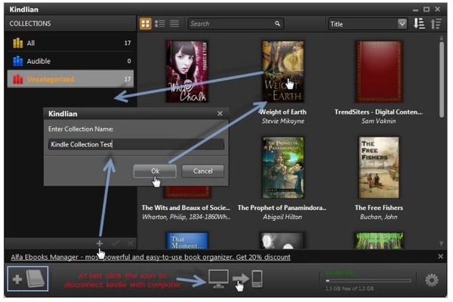This screenshot has width=453, height=302.
Task: Sort books descending
Action: pos(419,23)
